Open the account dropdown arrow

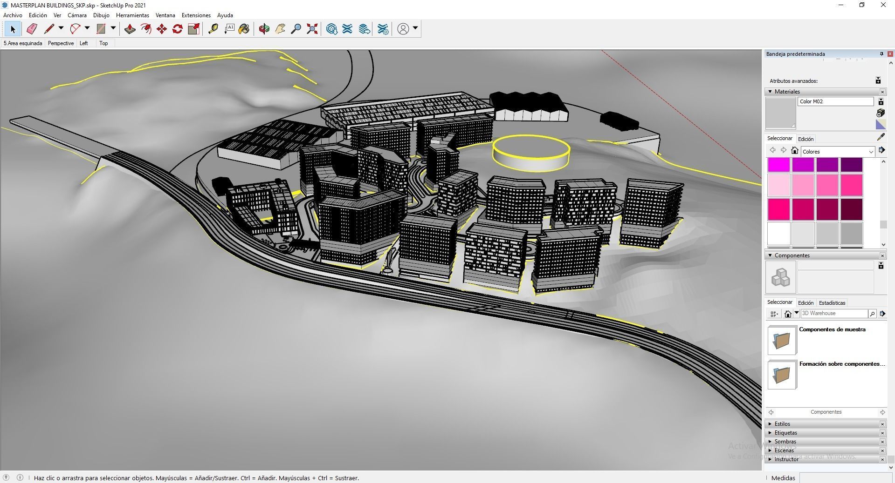coord(415,28)
